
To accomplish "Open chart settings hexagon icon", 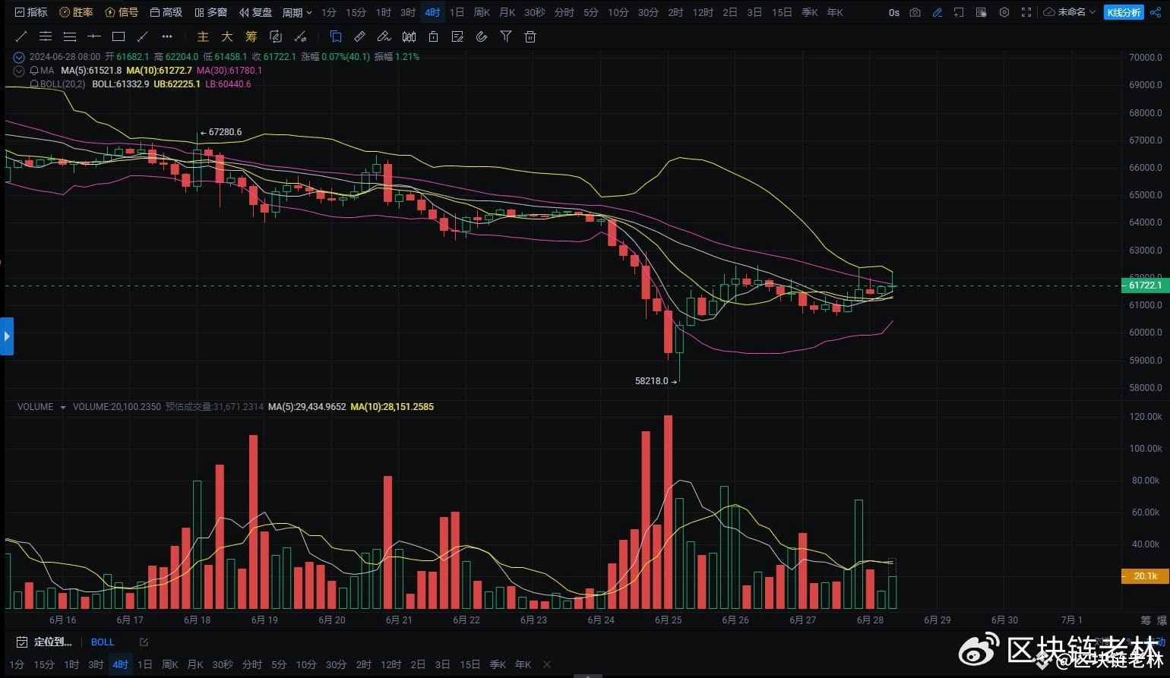I will click(1004, 12).
